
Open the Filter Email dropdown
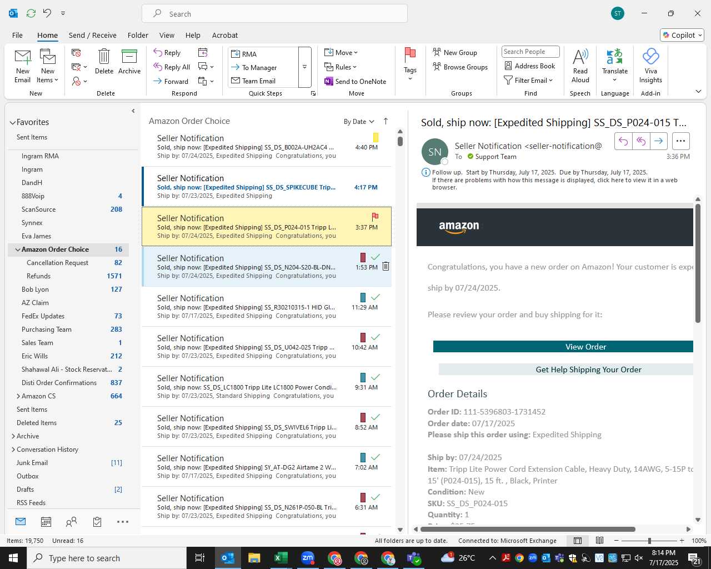[x=528, y=81]
